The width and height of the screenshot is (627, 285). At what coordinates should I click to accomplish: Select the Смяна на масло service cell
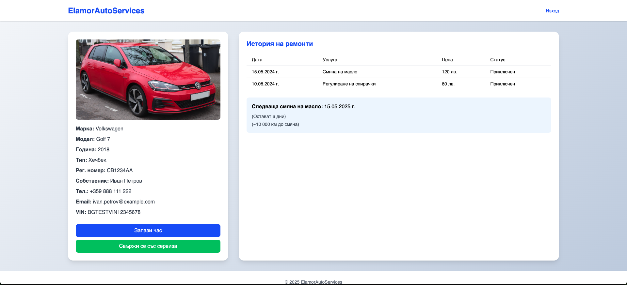coord(340,72)
